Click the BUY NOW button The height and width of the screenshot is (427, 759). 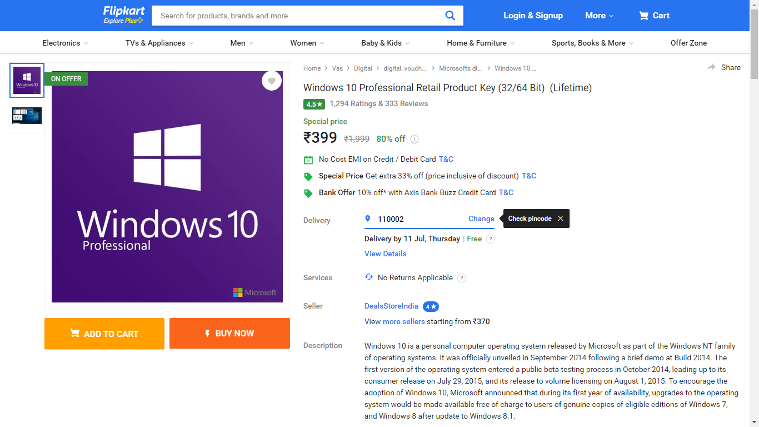[229, 334]
